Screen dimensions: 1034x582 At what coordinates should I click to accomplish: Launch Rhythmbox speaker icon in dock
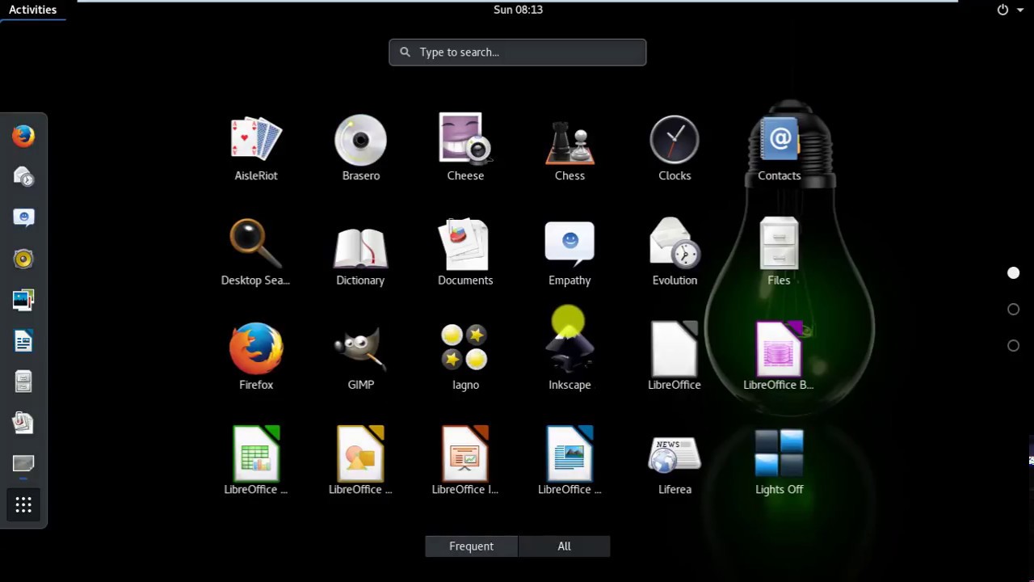coord(23,259)
